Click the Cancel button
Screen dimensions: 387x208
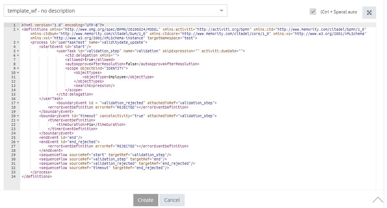[x=172, y=200]
